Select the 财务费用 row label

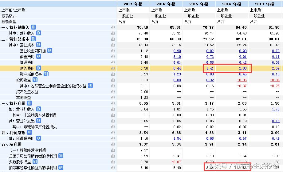27,68
